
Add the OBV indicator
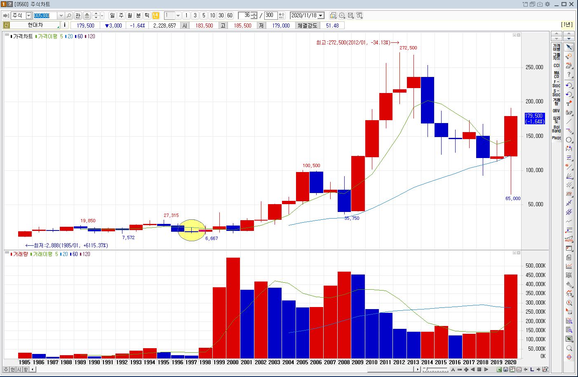pos(557,111)
